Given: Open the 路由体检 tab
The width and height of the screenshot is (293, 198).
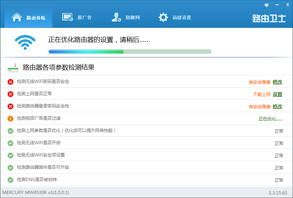Looking at the screenshot, I should [x=28, y=17].
